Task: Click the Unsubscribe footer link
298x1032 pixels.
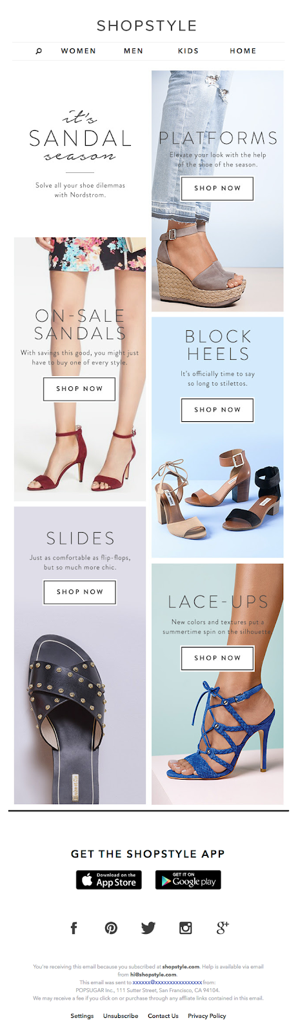Action: (121, 1016)
